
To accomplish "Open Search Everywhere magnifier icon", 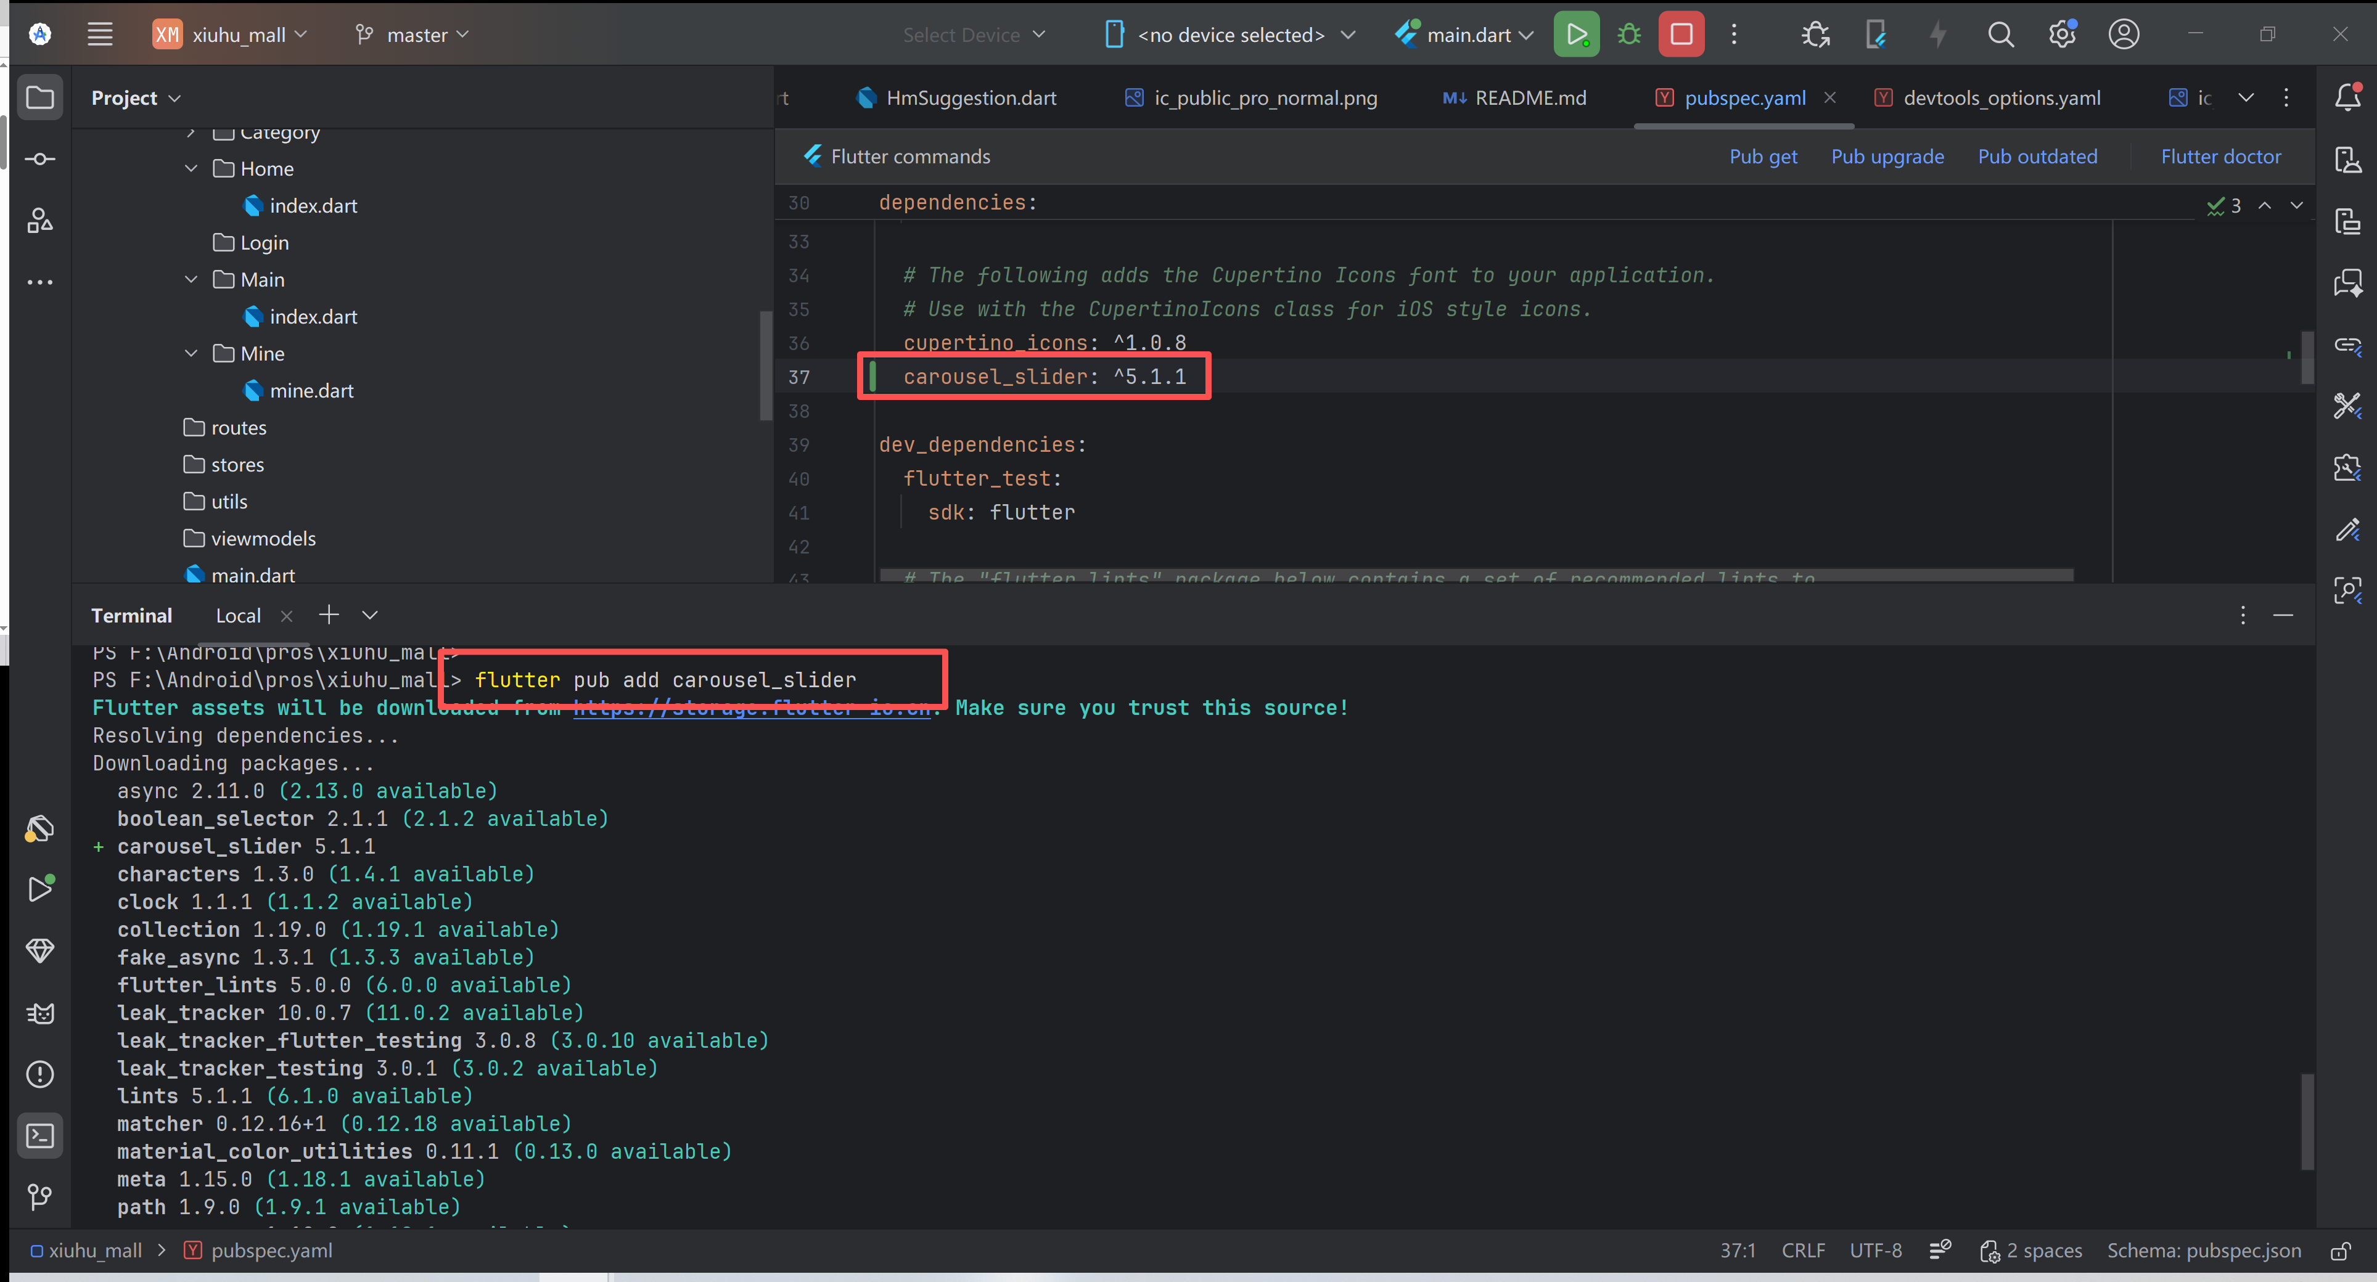I will tap(2000, 35).
